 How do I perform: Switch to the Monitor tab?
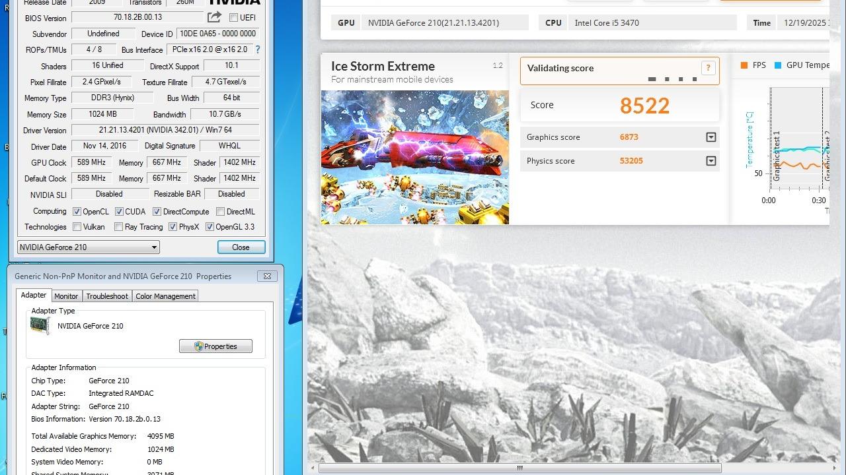(66, 296)
